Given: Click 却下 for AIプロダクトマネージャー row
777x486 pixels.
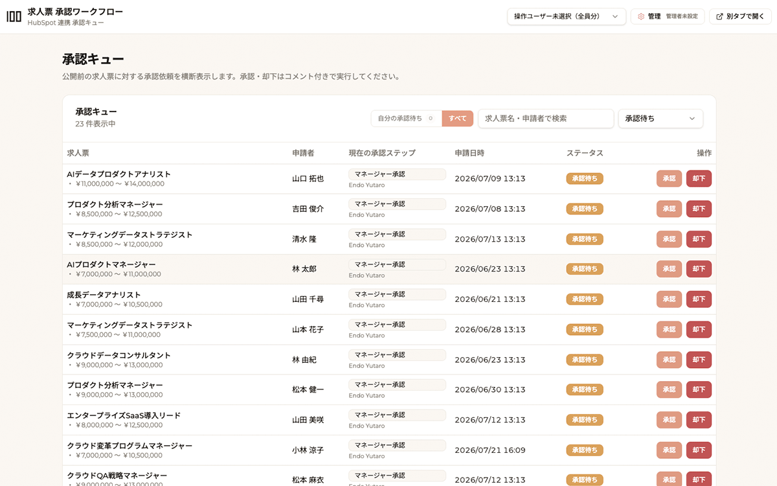Looking at the screenshot, I should click(x=699, y=269).
